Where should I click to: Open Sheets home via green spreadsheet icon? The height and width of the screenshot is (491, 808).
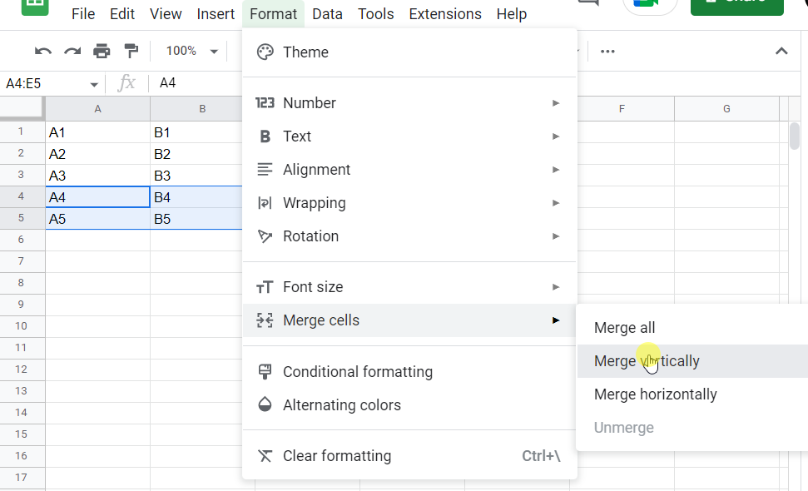(34, 8)
